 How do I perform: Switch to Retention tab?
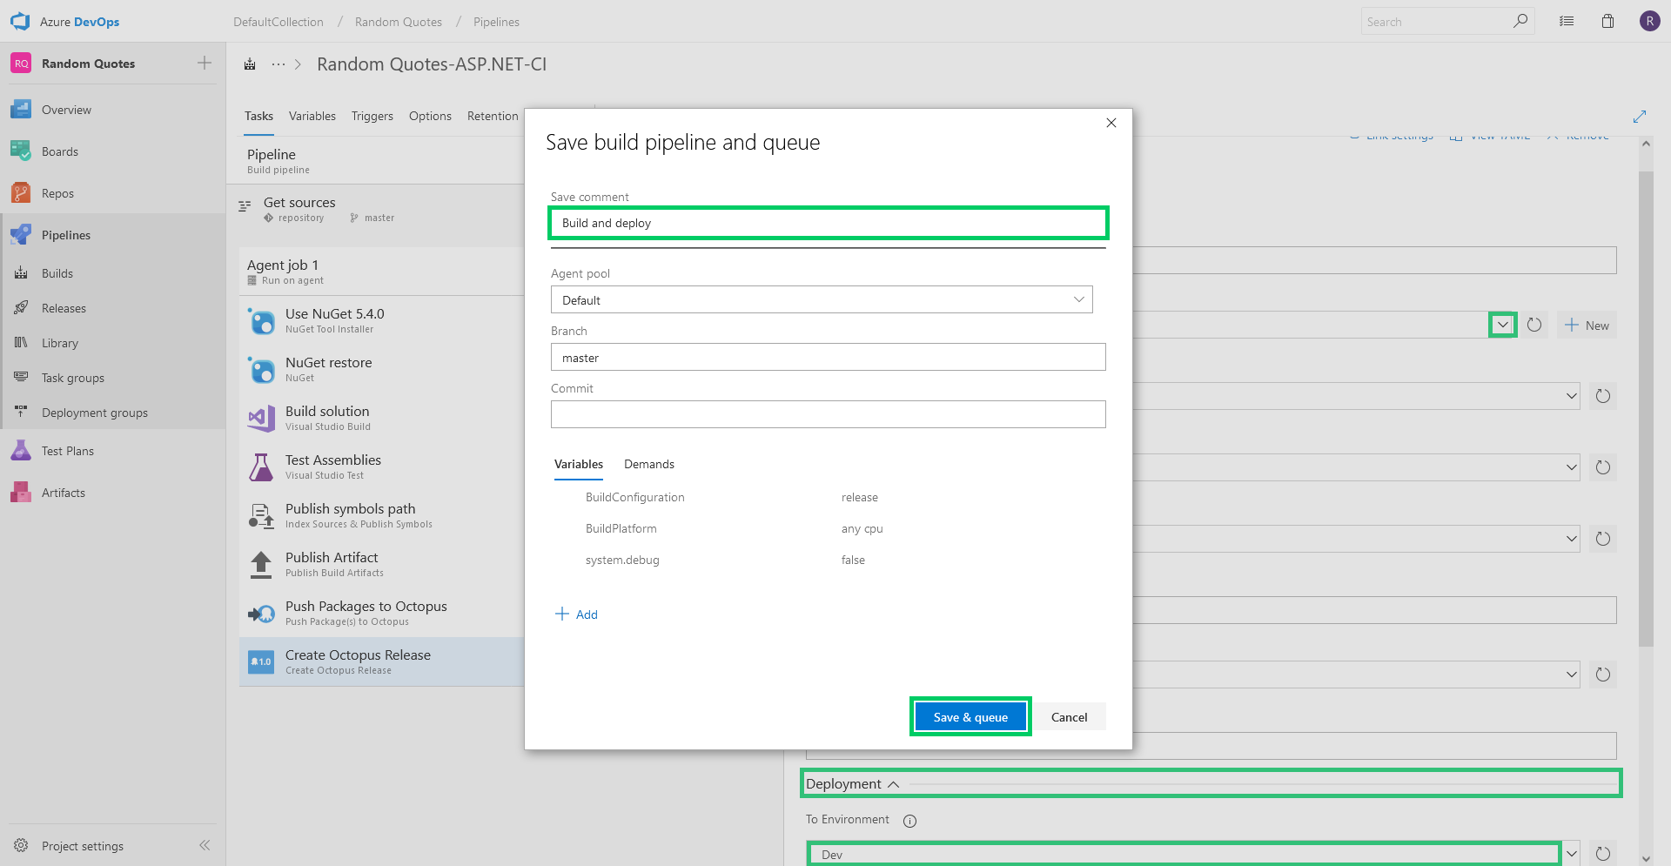point(493,116)
